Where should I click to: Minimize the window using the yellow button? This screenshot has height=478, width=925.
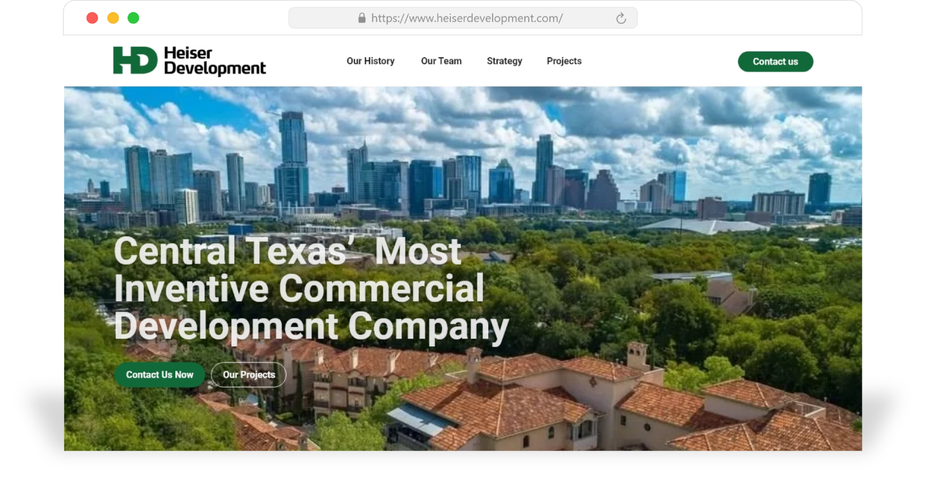(113, 18)
